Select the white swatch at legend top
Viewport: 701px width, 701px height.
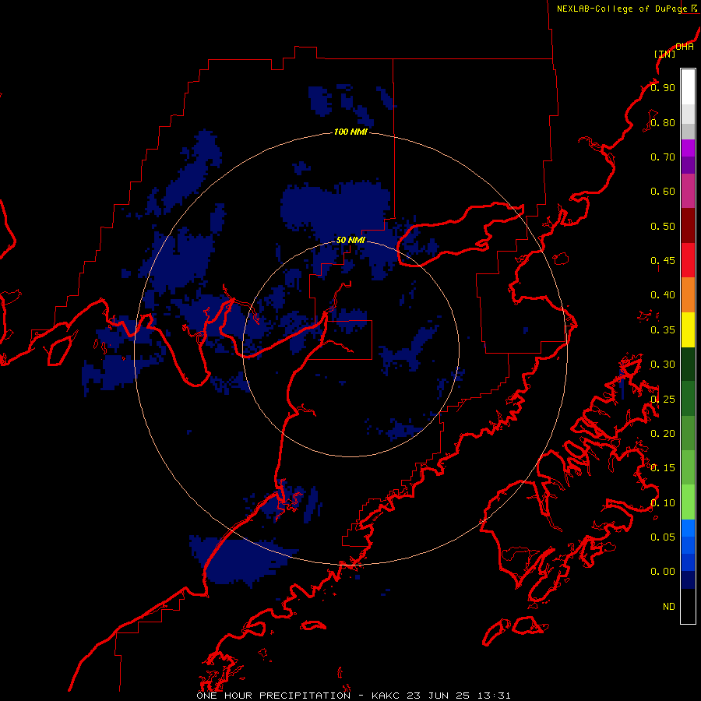pos(688,87)
